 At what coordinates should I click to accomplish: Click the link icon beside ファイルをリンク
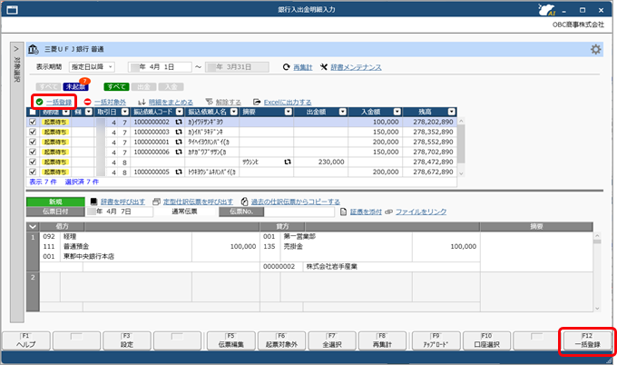tap(388, 212)
